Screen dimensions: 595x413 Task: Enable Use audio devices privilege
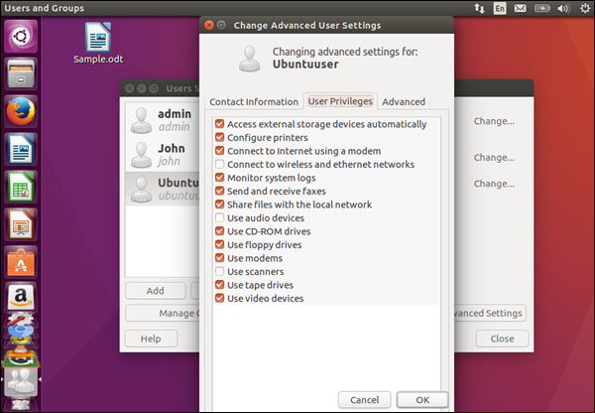[x=219, y=217]
